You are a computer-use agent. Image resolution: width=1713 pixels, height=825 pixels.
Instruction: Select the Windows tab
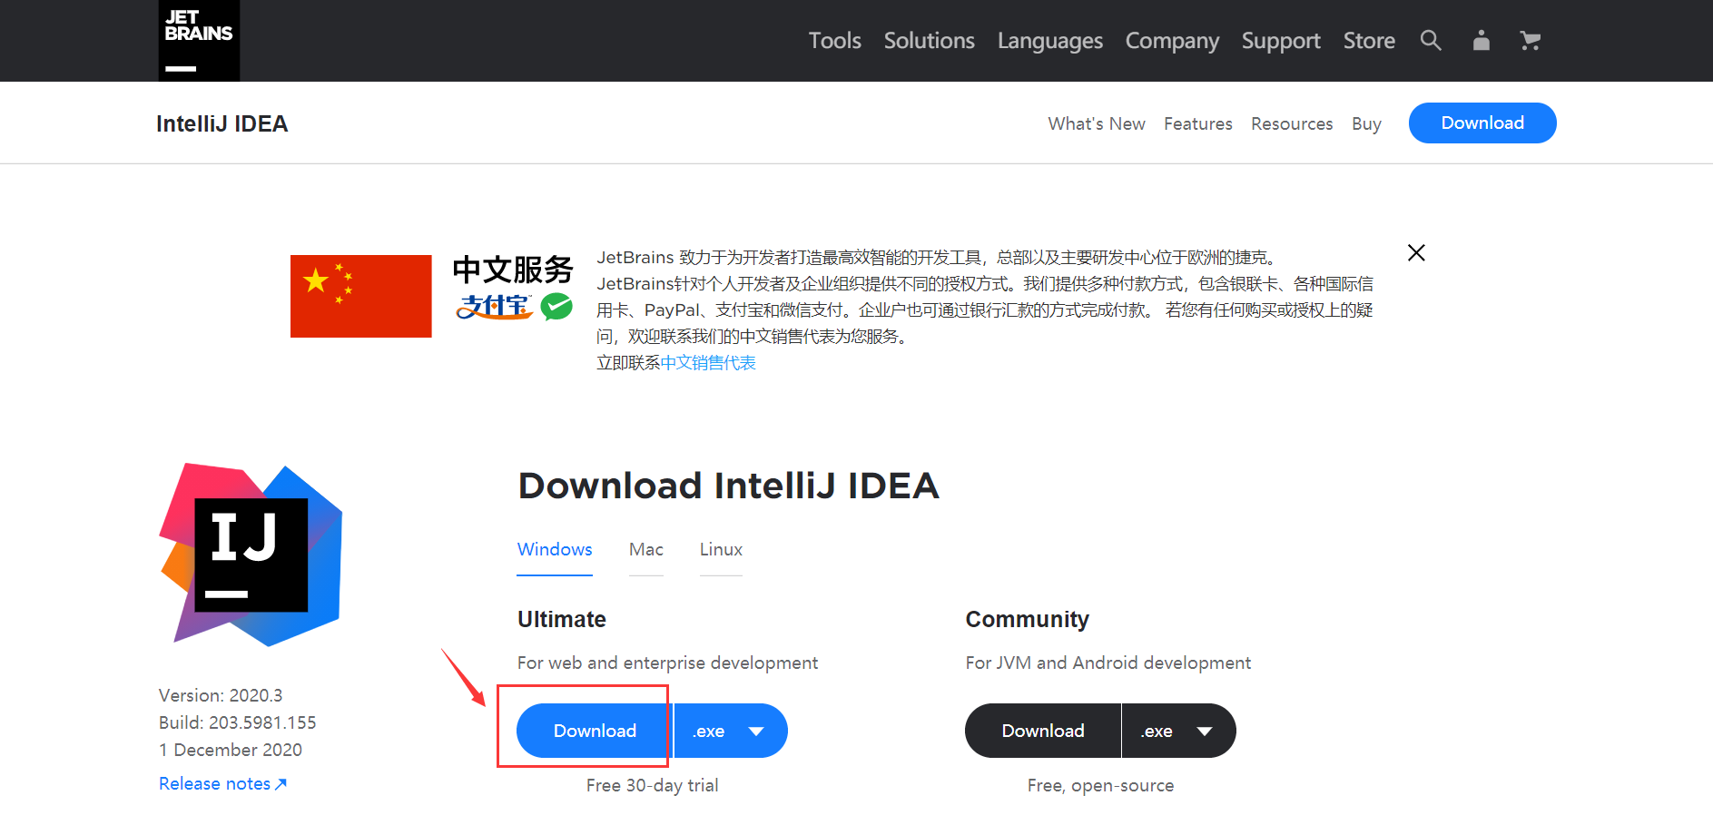(555, 550)
